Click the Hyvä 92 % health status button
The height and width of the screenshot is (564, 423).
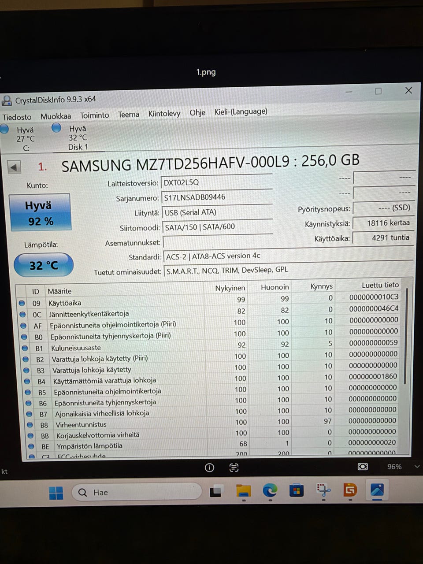(x=40, y=212)
